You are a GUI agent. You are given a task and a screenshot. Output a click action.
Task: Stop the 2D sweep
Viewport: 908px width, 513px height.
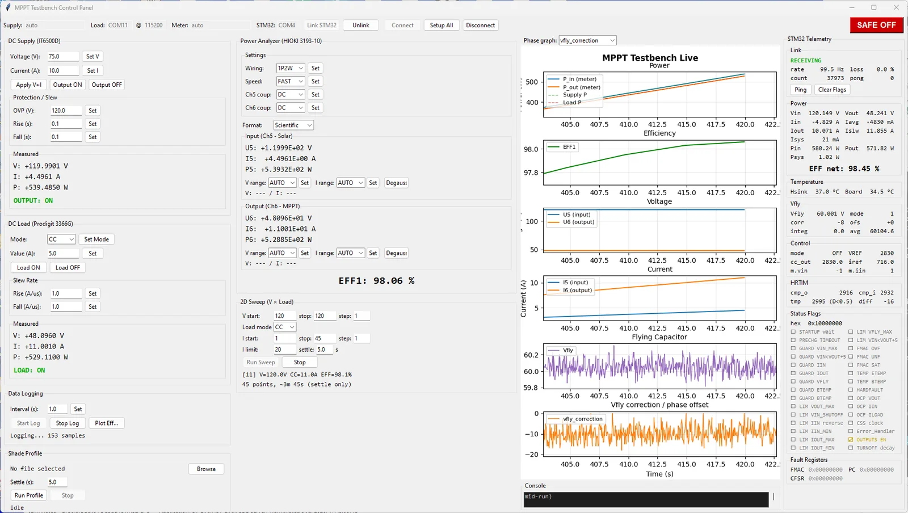(x=300, y=362)
